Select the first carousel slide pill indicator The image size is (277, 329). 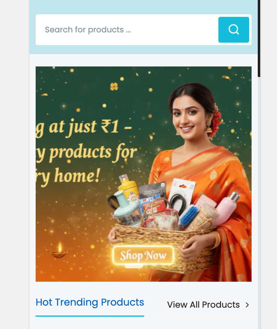(134, 266)
